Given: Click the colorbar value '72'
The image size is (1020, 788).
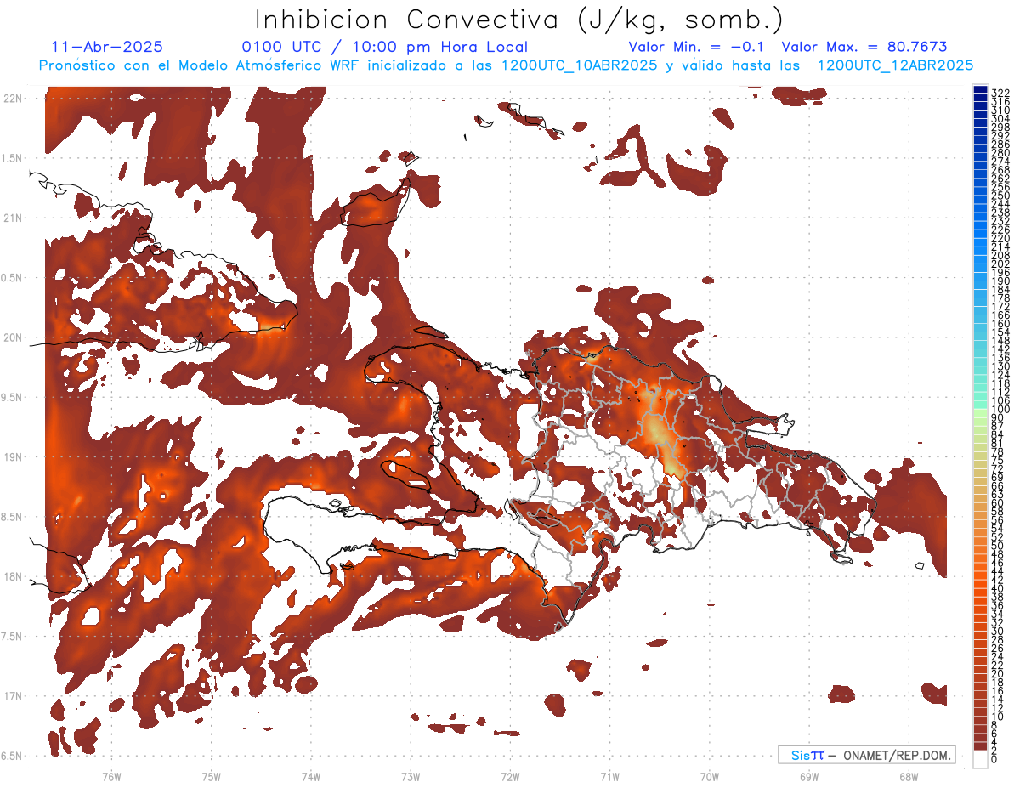Looking at the screenshot, I should point(997,469).
